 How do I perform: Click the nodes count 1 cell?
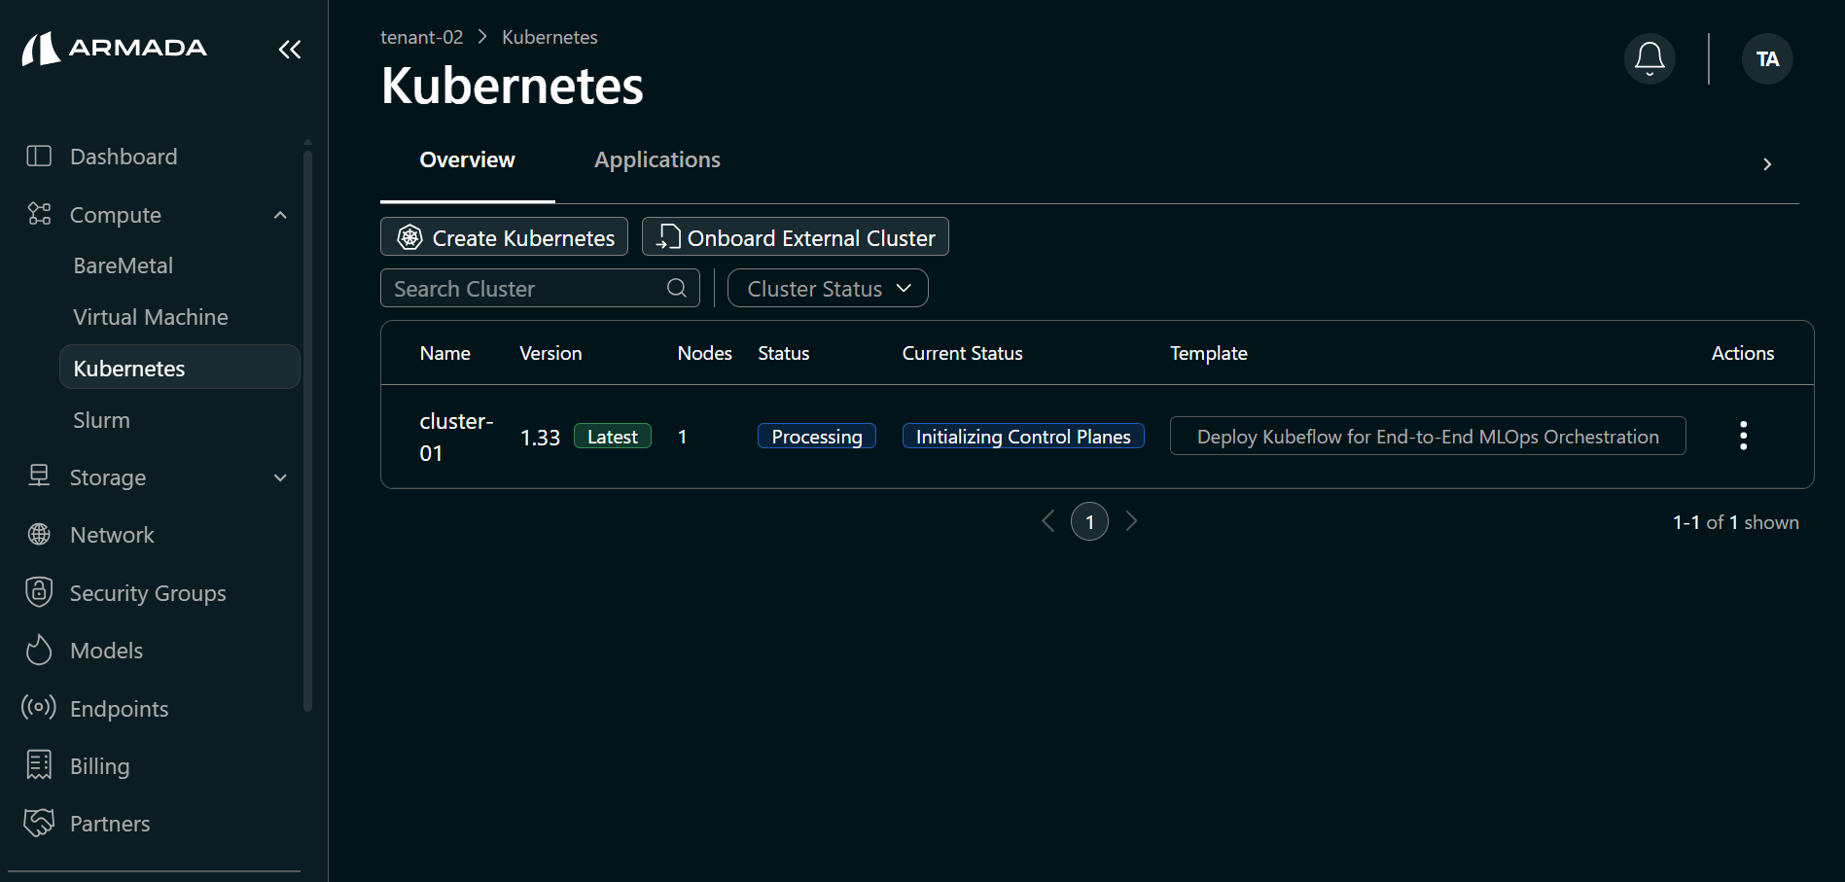(683, 437)
